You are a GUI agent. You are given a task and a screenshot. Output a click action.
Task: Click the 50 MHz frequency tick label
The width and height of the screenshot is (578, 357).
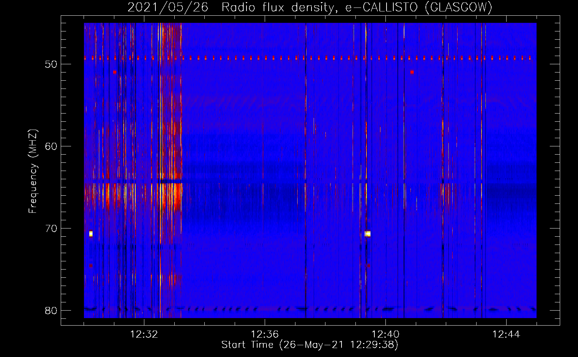51,64
